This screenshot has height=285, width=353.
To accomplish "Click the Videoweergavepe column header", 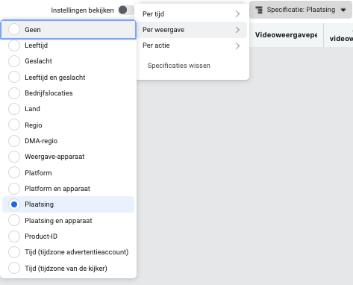I will [x=286, y=35].
